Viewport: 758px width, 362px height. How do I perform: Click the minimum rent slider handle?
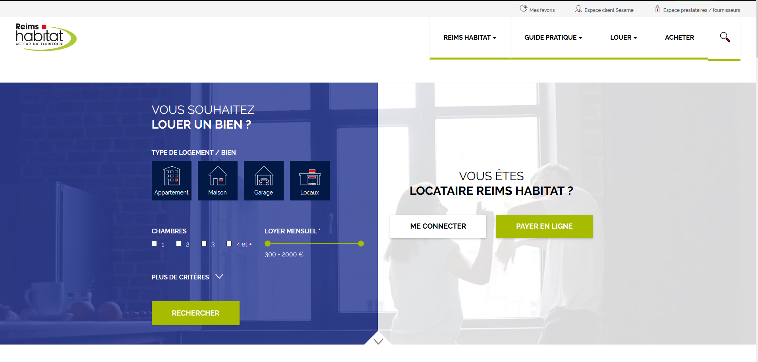point(268,244)
